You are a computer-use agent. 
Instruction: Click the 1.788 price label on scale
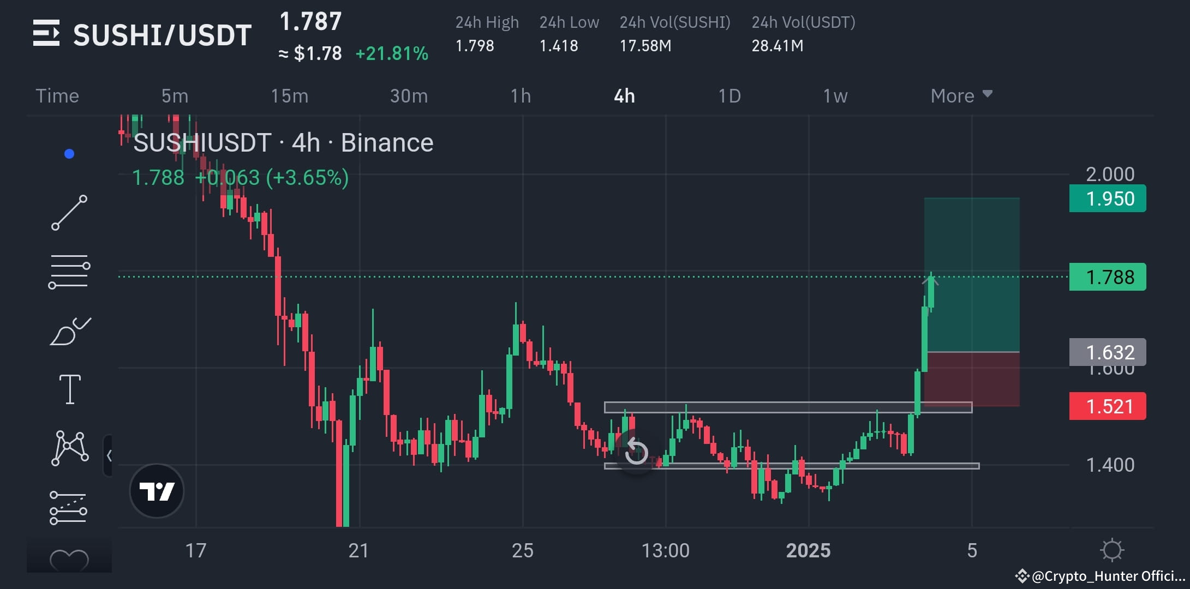(x=1107, y=277)
